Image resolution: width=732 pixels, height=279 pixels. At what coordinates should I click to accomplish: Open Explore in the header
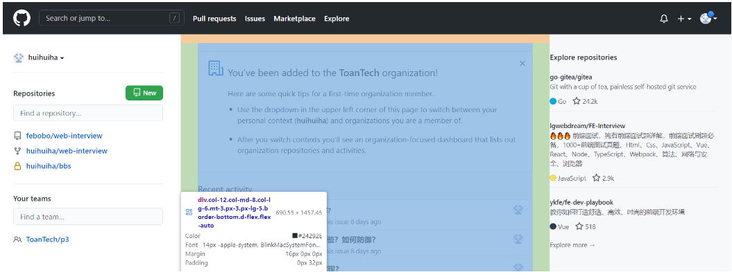point(337,19)
